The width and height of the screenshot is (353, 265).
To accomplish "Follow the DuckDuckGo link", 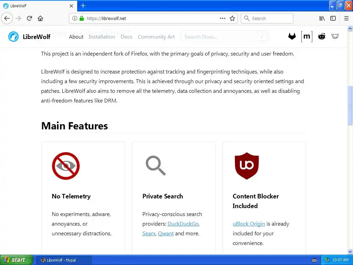I will click(x=183, y=224).
